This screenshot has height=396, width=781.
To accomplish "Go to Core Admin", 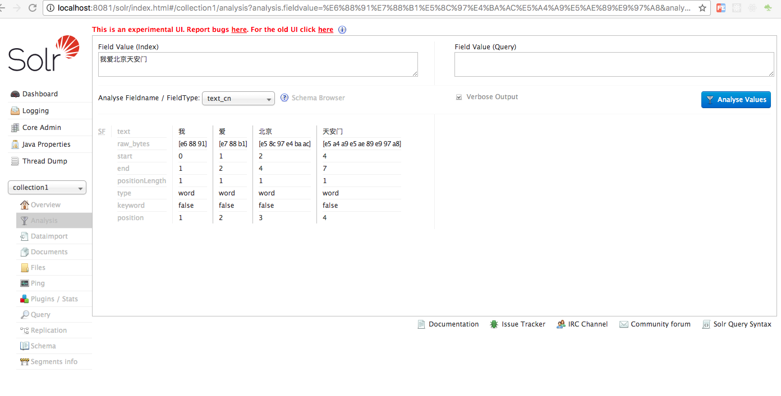I will click(42, 128).
